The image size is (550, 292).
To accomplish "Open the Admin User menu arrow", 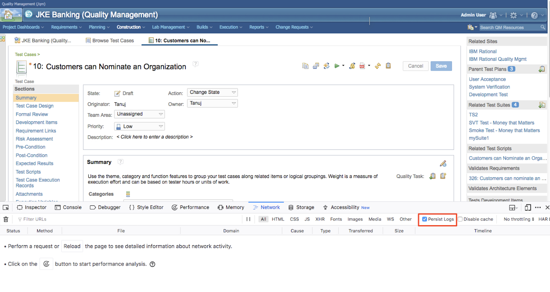I will pos(501,15).
